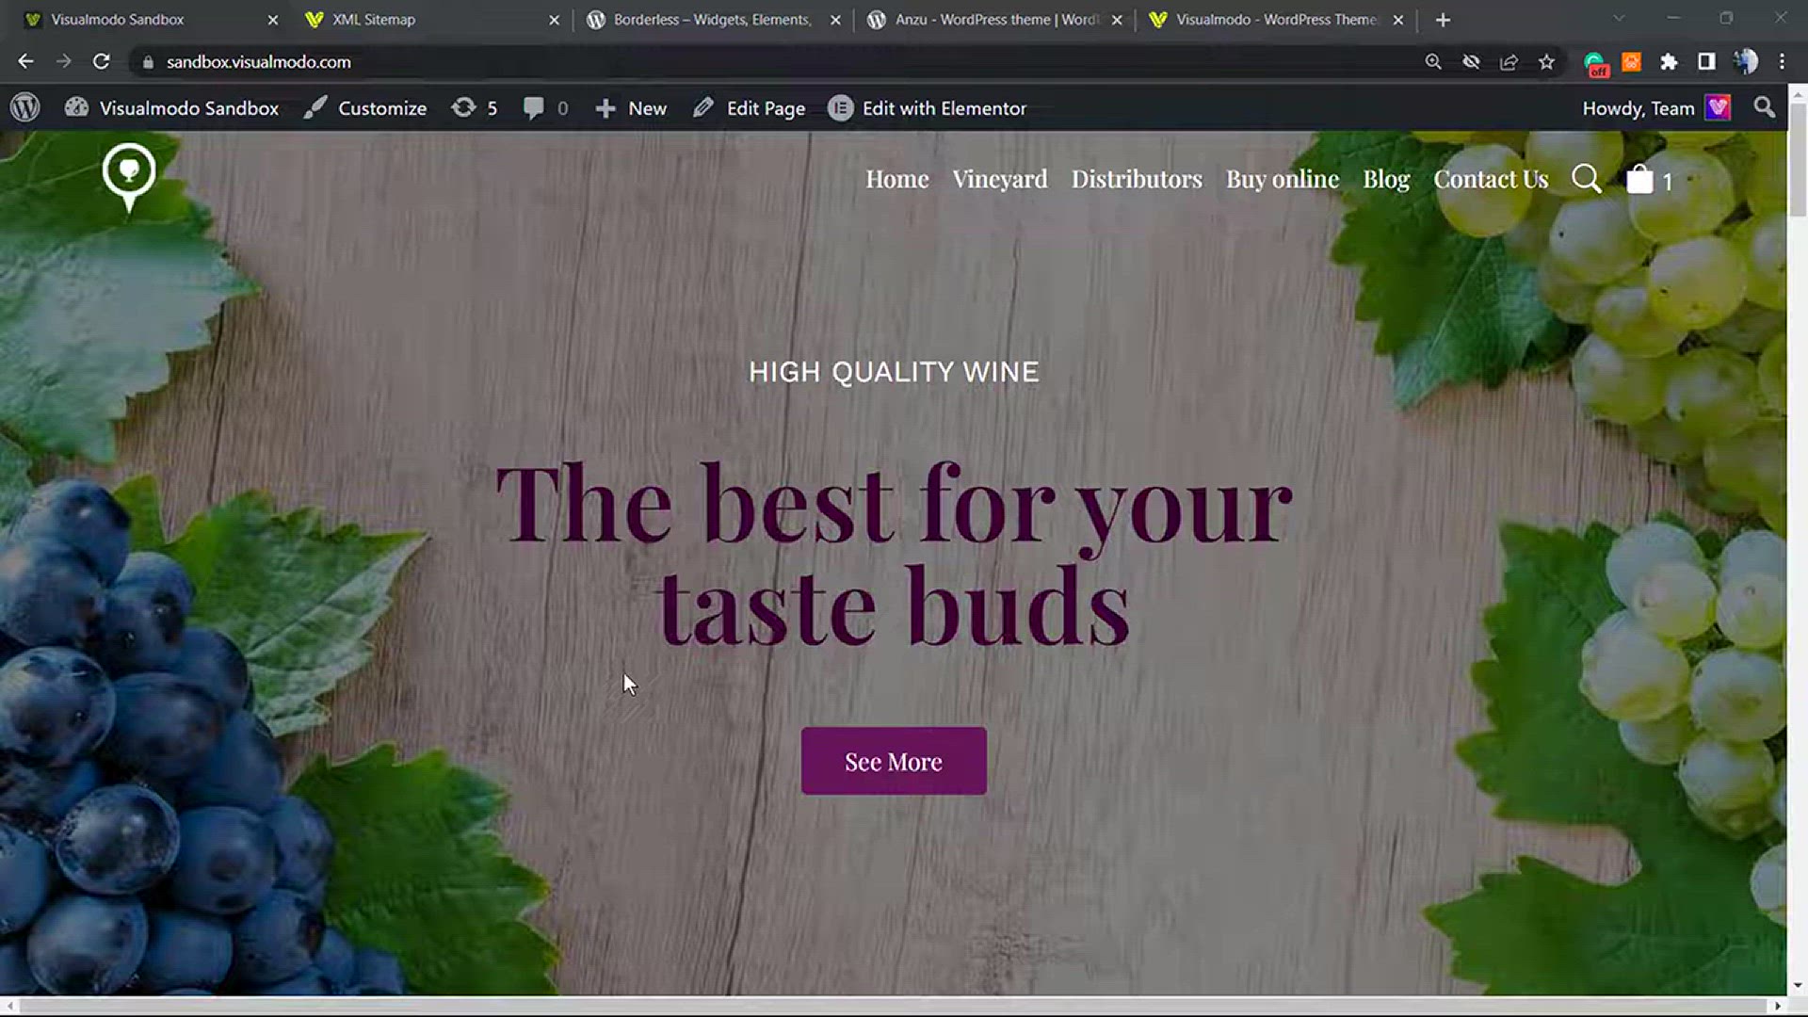Open the Blog nav link
This screenshot has height=1017, width=1808.
click(1386, 179)
